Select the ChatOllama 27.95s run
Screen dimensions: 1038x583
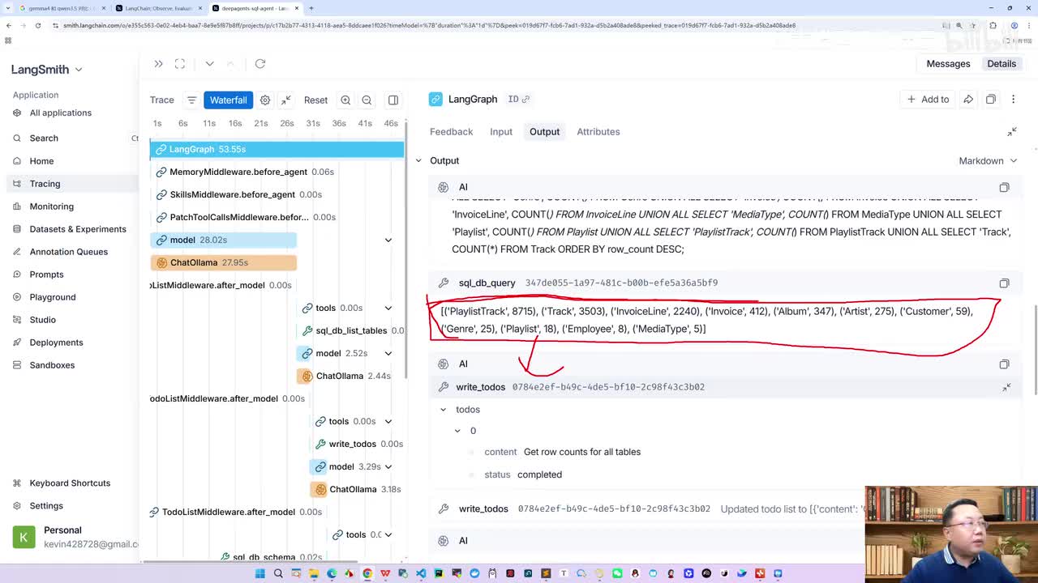point(224,262)
